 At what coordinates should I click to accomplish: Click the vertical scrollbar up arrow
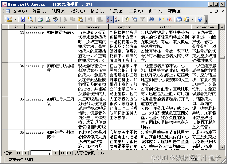[x=222, y=27]
